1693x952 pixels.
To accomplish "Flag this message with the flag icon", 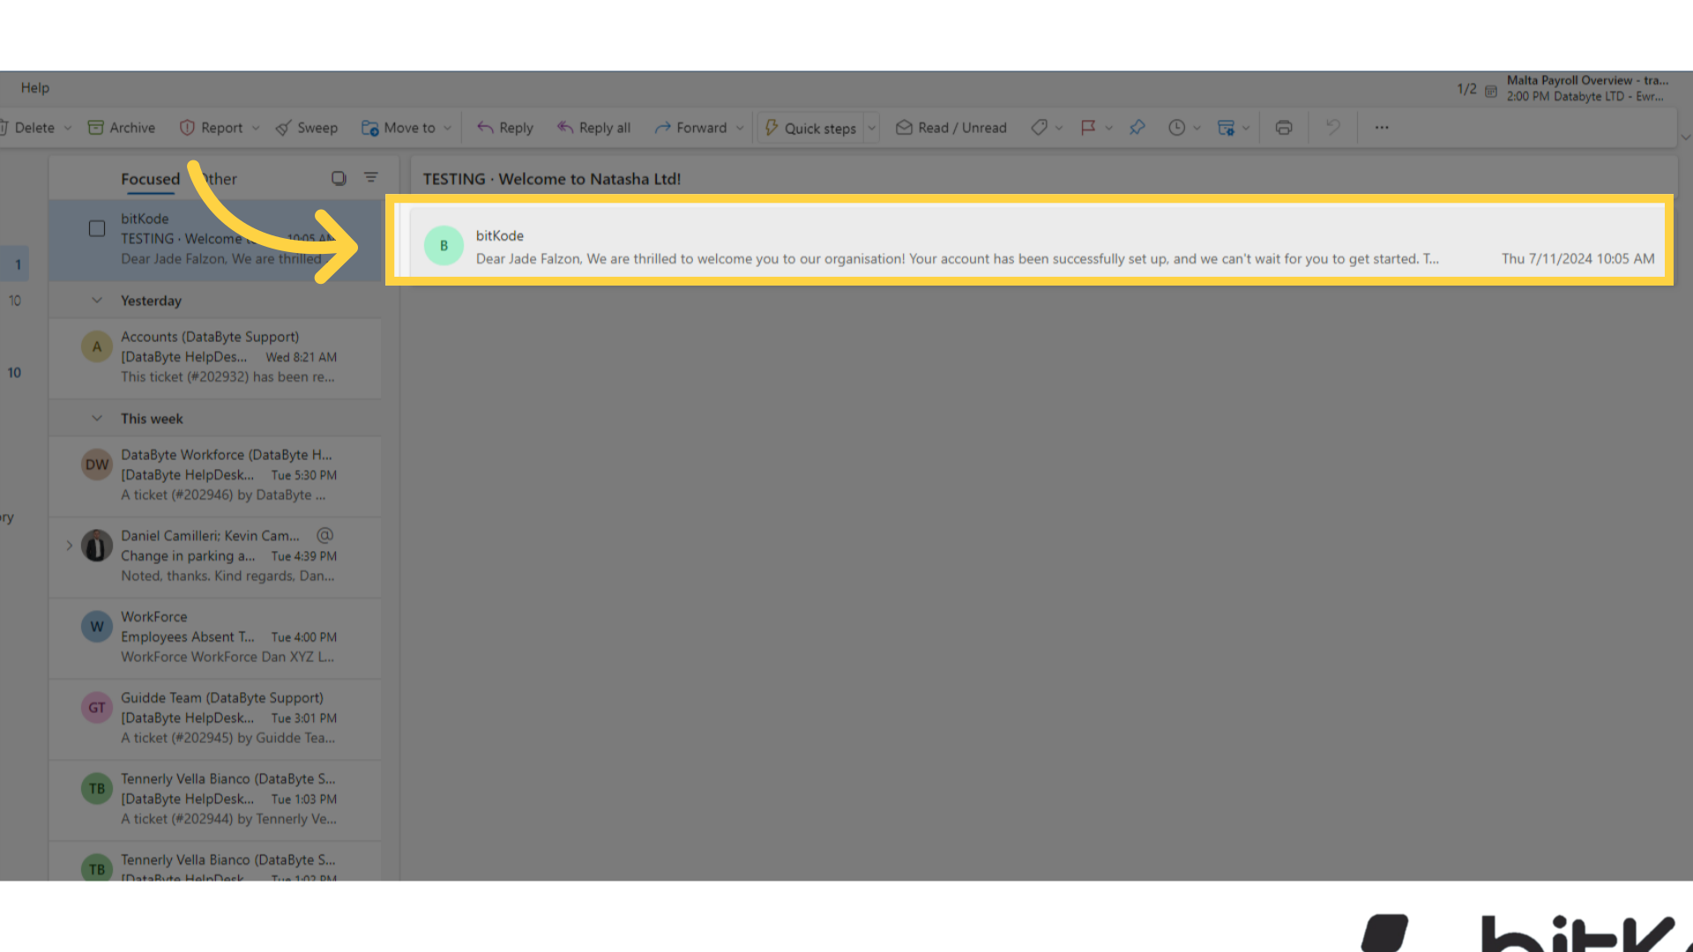I will point(1088,128).
